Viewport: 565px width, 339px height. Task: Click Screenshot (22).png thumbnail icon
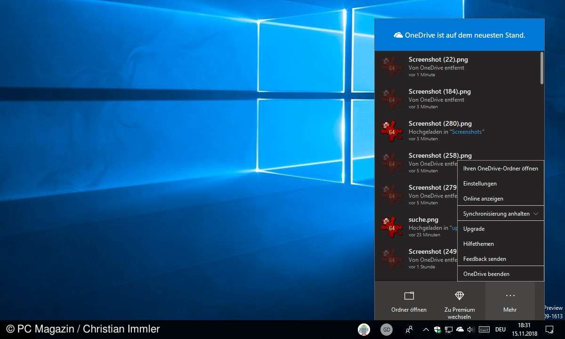(392, 67)
